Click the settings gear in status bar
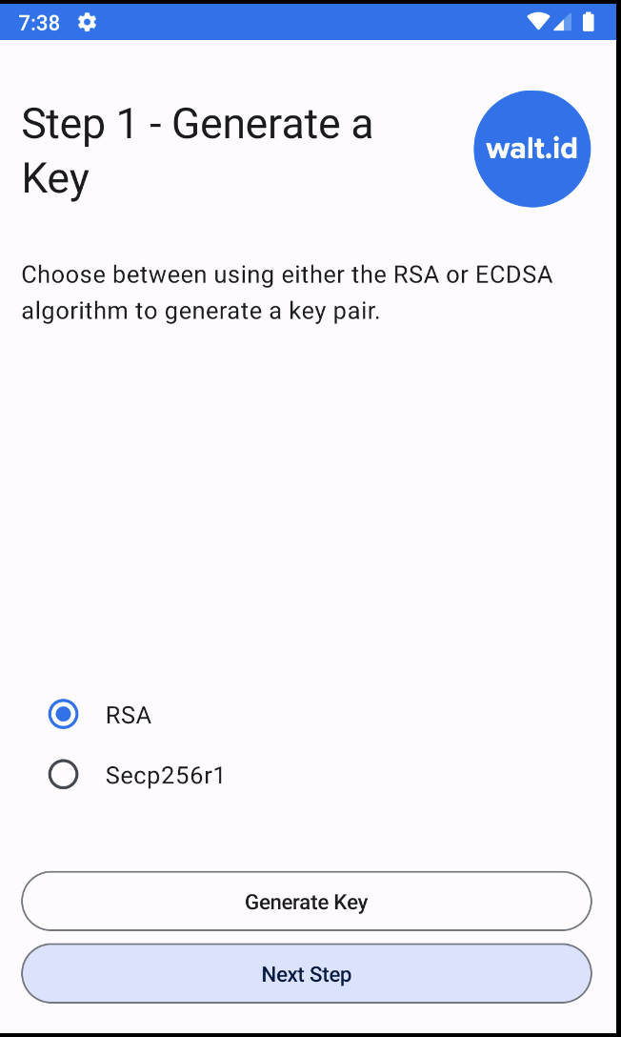621x1037 pixels. pos(88,22)
